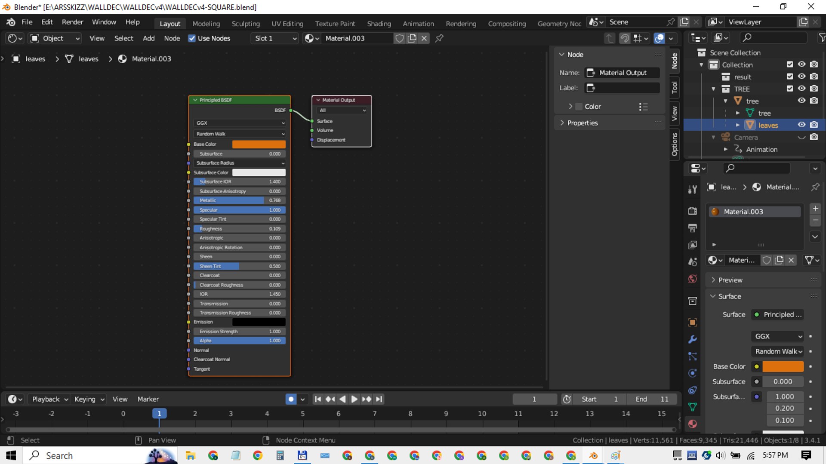
Task: Switch to the Shading workspace tab
Action: pos(379,24)
